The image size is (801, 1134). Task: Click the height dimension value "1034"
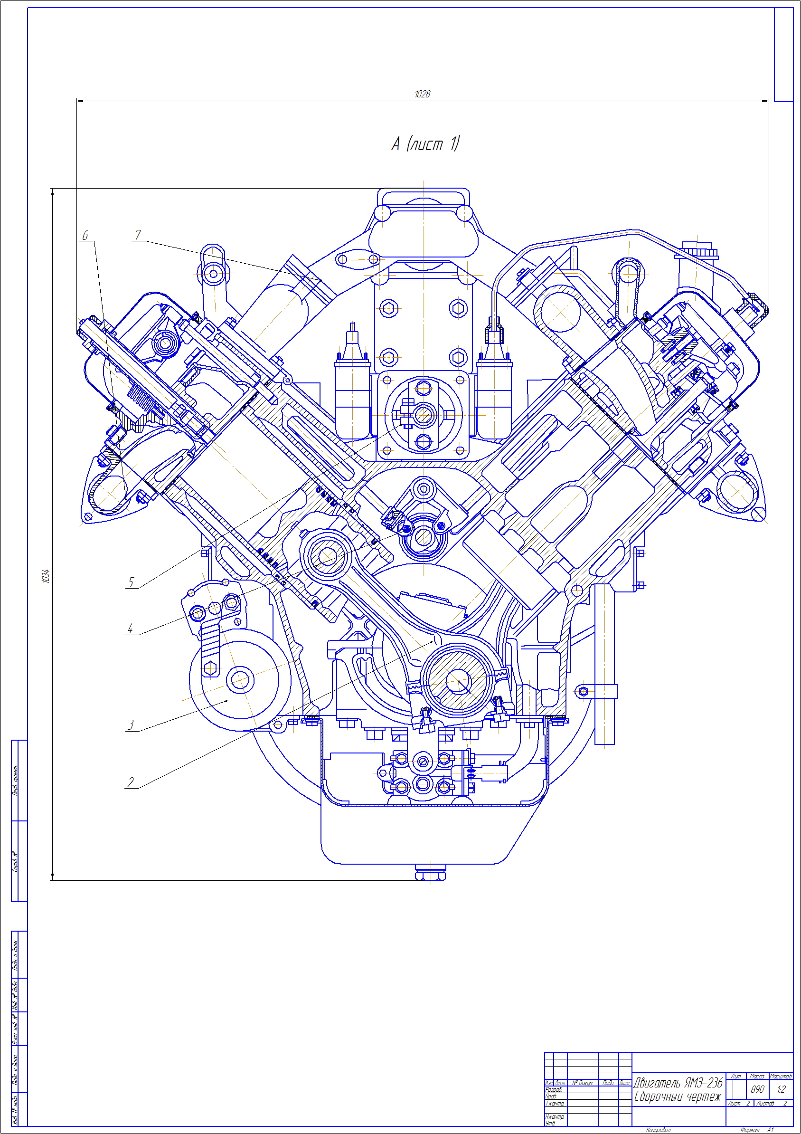[x=46, y=576]
